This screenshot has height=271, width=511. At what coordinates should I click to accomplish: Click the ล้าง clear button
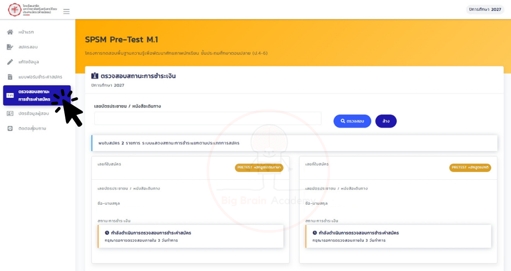[x=386, y=121]
